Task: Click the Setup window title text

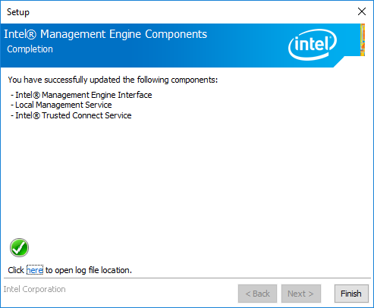Action: coord(18,12)
